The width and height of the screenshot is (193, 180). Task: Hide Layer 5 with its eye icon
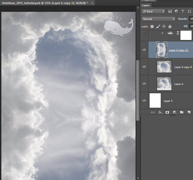coord(144,100)
